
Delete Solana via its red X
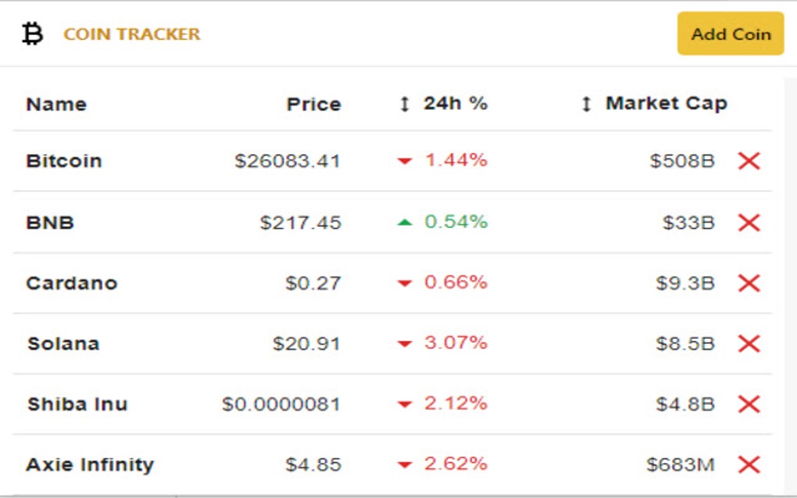[x=749, y=343]
